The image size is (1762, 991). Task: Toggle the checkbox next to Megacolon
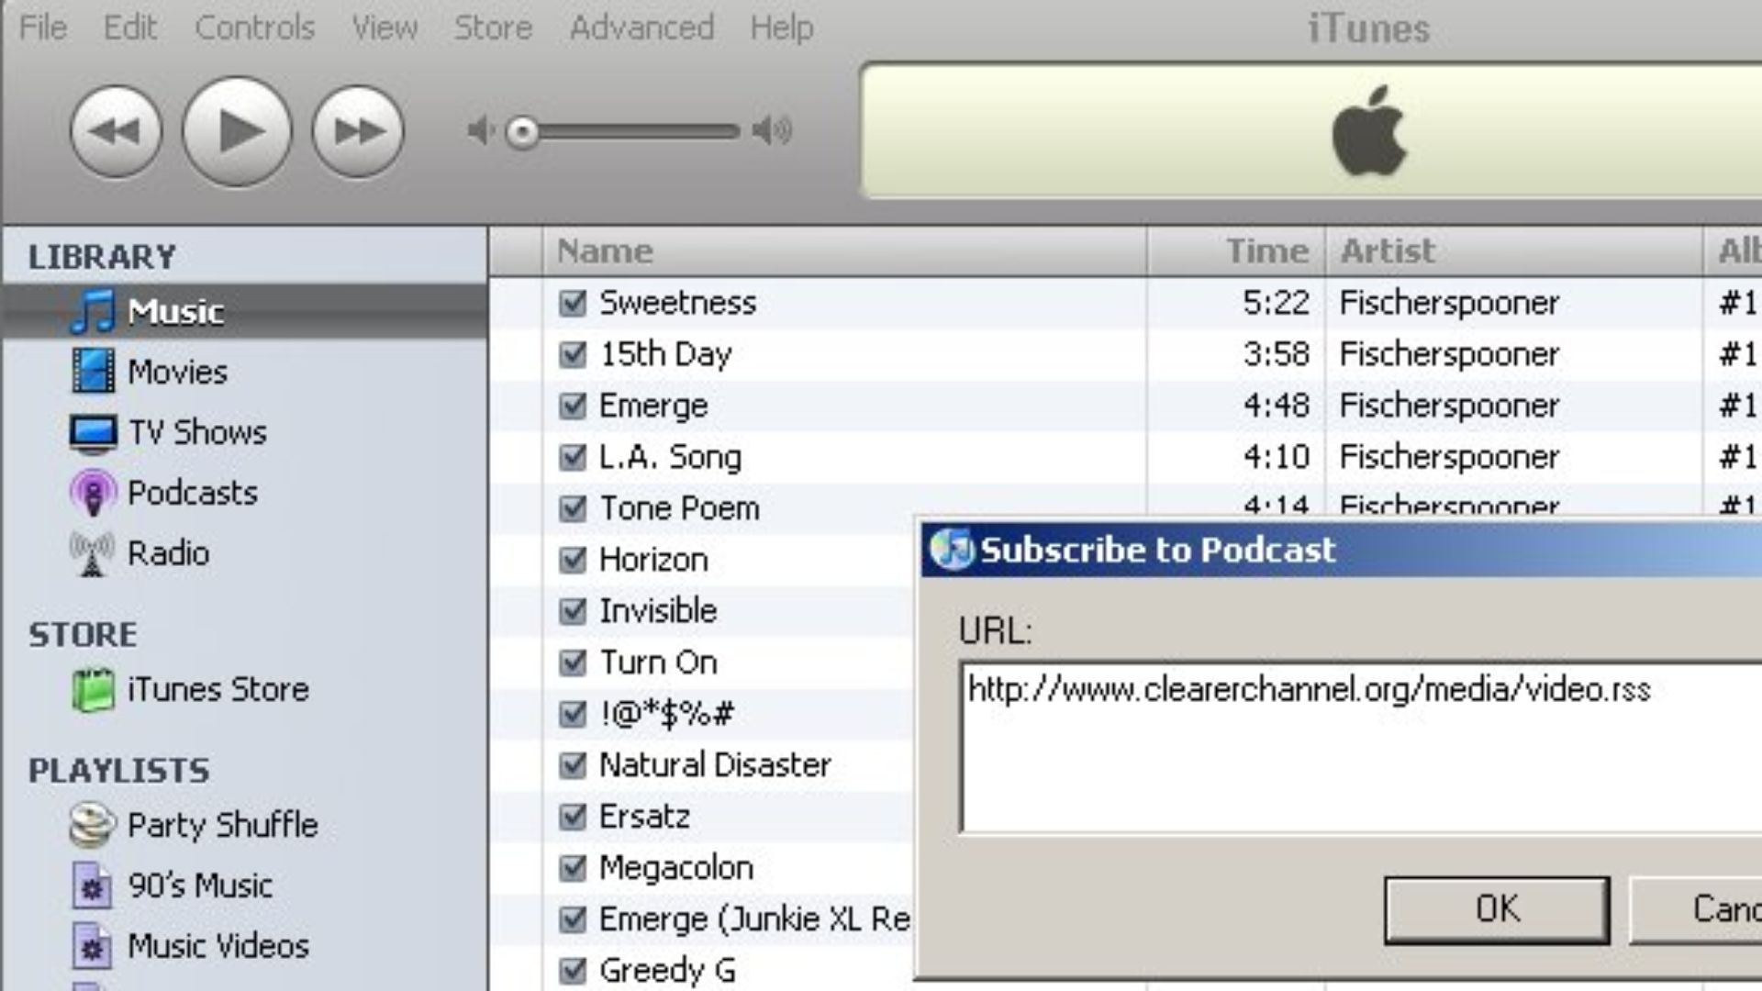coord(573,867)
